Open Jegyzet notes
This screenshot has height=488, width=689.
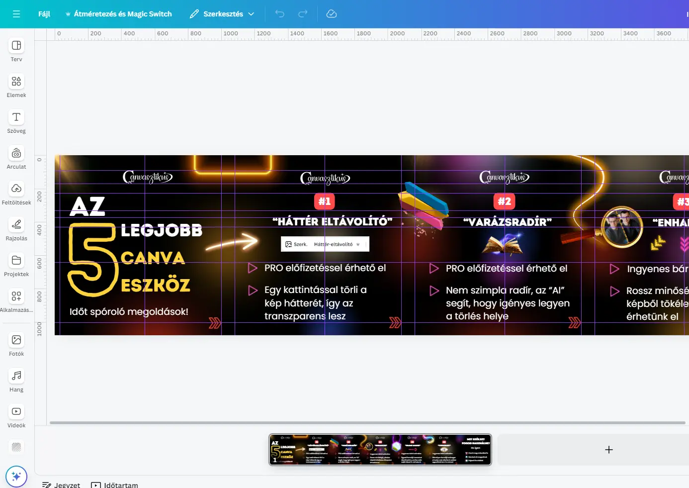point(61,485)
